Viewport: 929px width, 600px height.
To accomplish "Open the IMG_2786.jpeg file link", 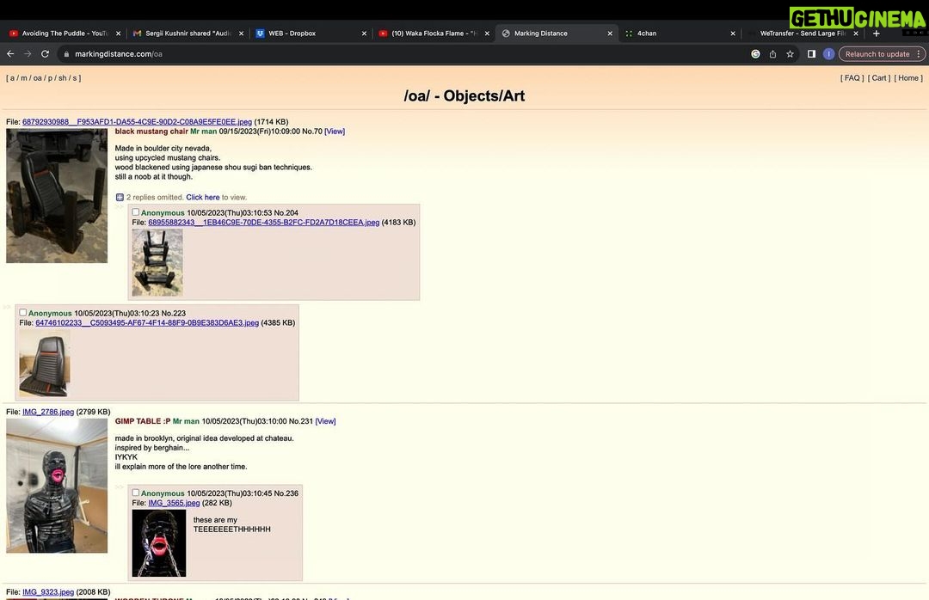I will [x=48, y=412].
